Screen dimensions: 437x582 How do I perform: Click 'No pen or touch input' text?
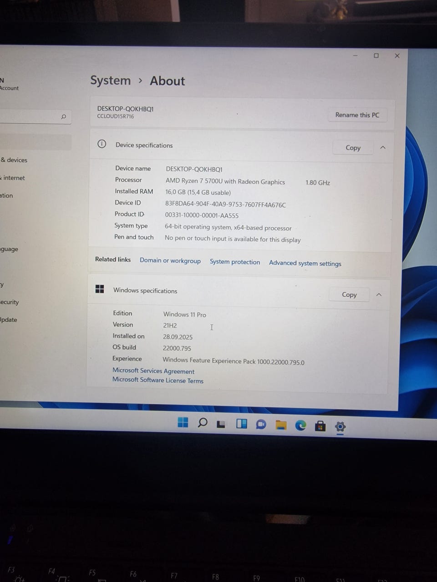pyautogui.click(x=233, y=239)
